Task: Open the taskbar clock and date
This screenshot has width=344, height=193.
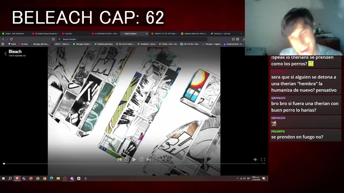Action: pos(256,179)
